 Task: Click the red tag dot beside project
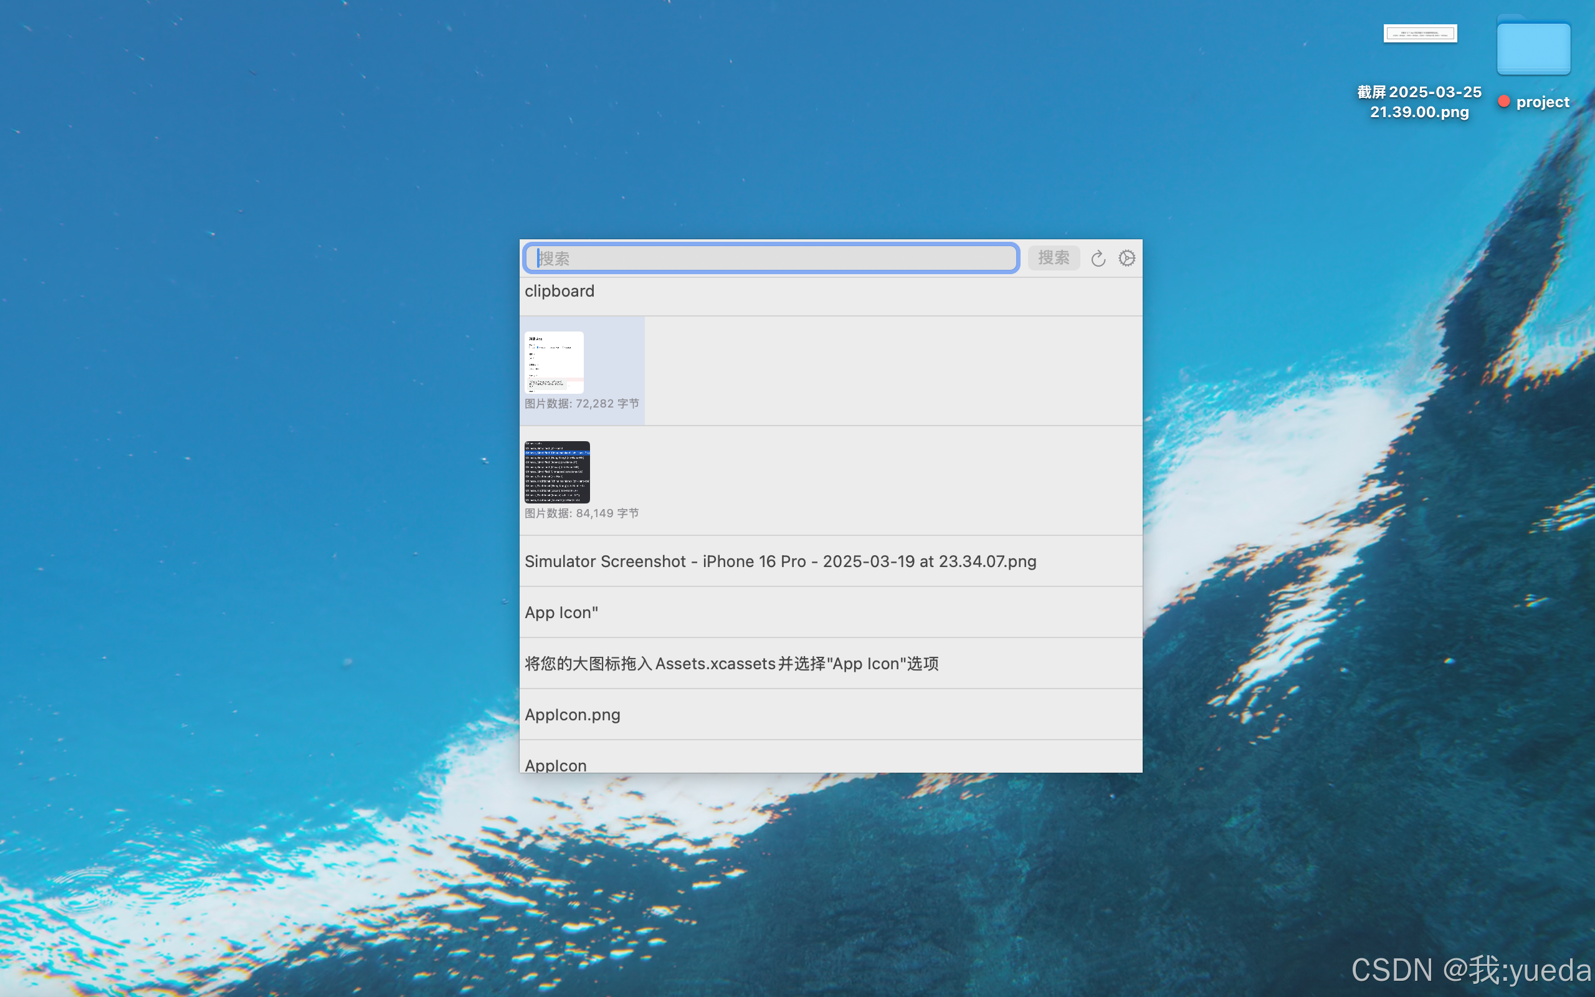pyautogui.click(x=1503, y=102)
